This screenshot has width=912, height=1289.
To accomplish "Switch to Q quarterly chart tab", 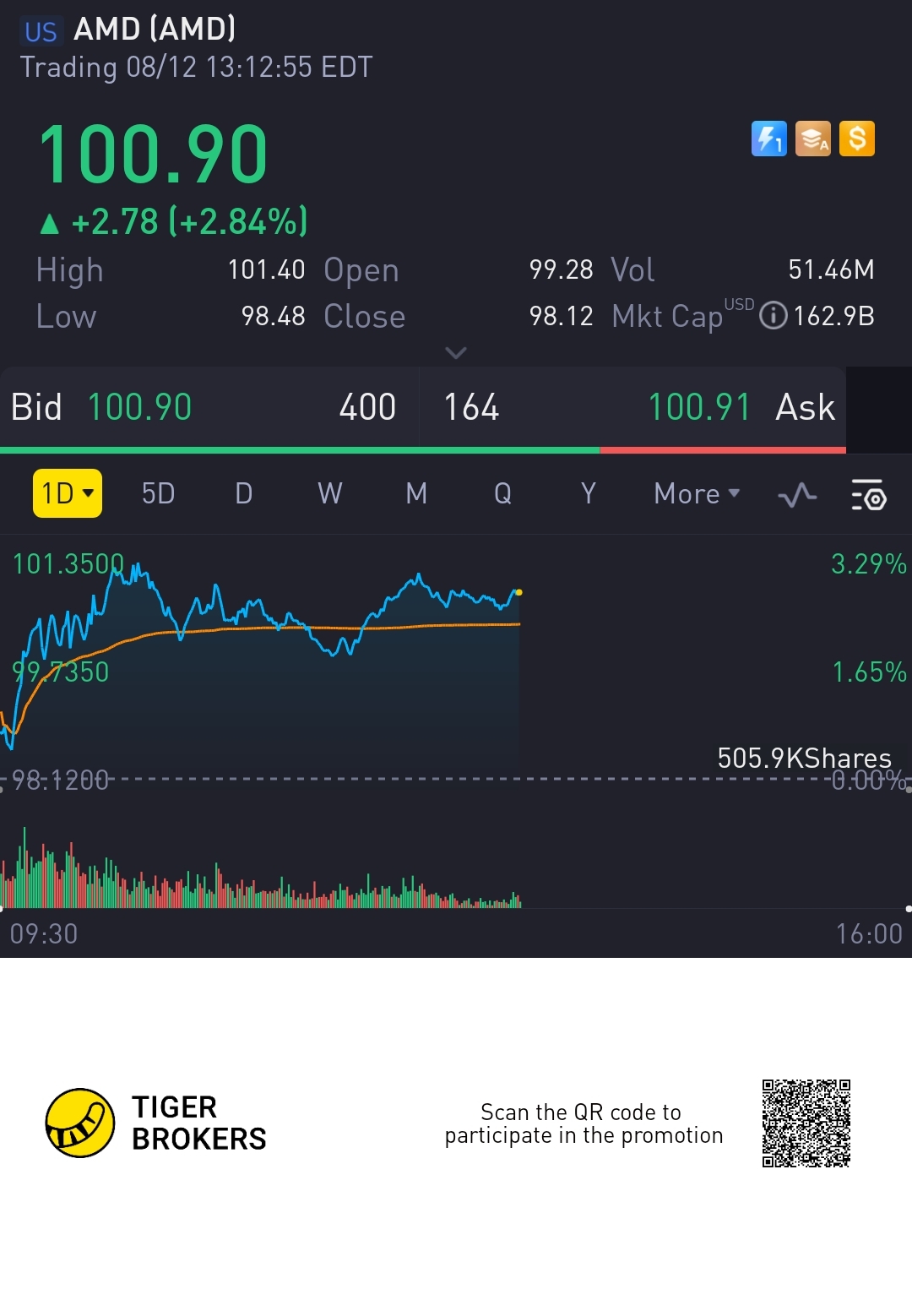I will (502, 493).
